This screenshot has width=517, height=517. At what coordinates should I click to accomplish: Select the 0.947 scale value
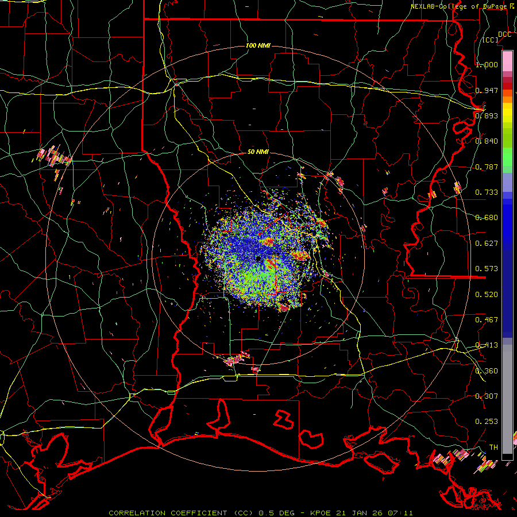coord(487,90)
